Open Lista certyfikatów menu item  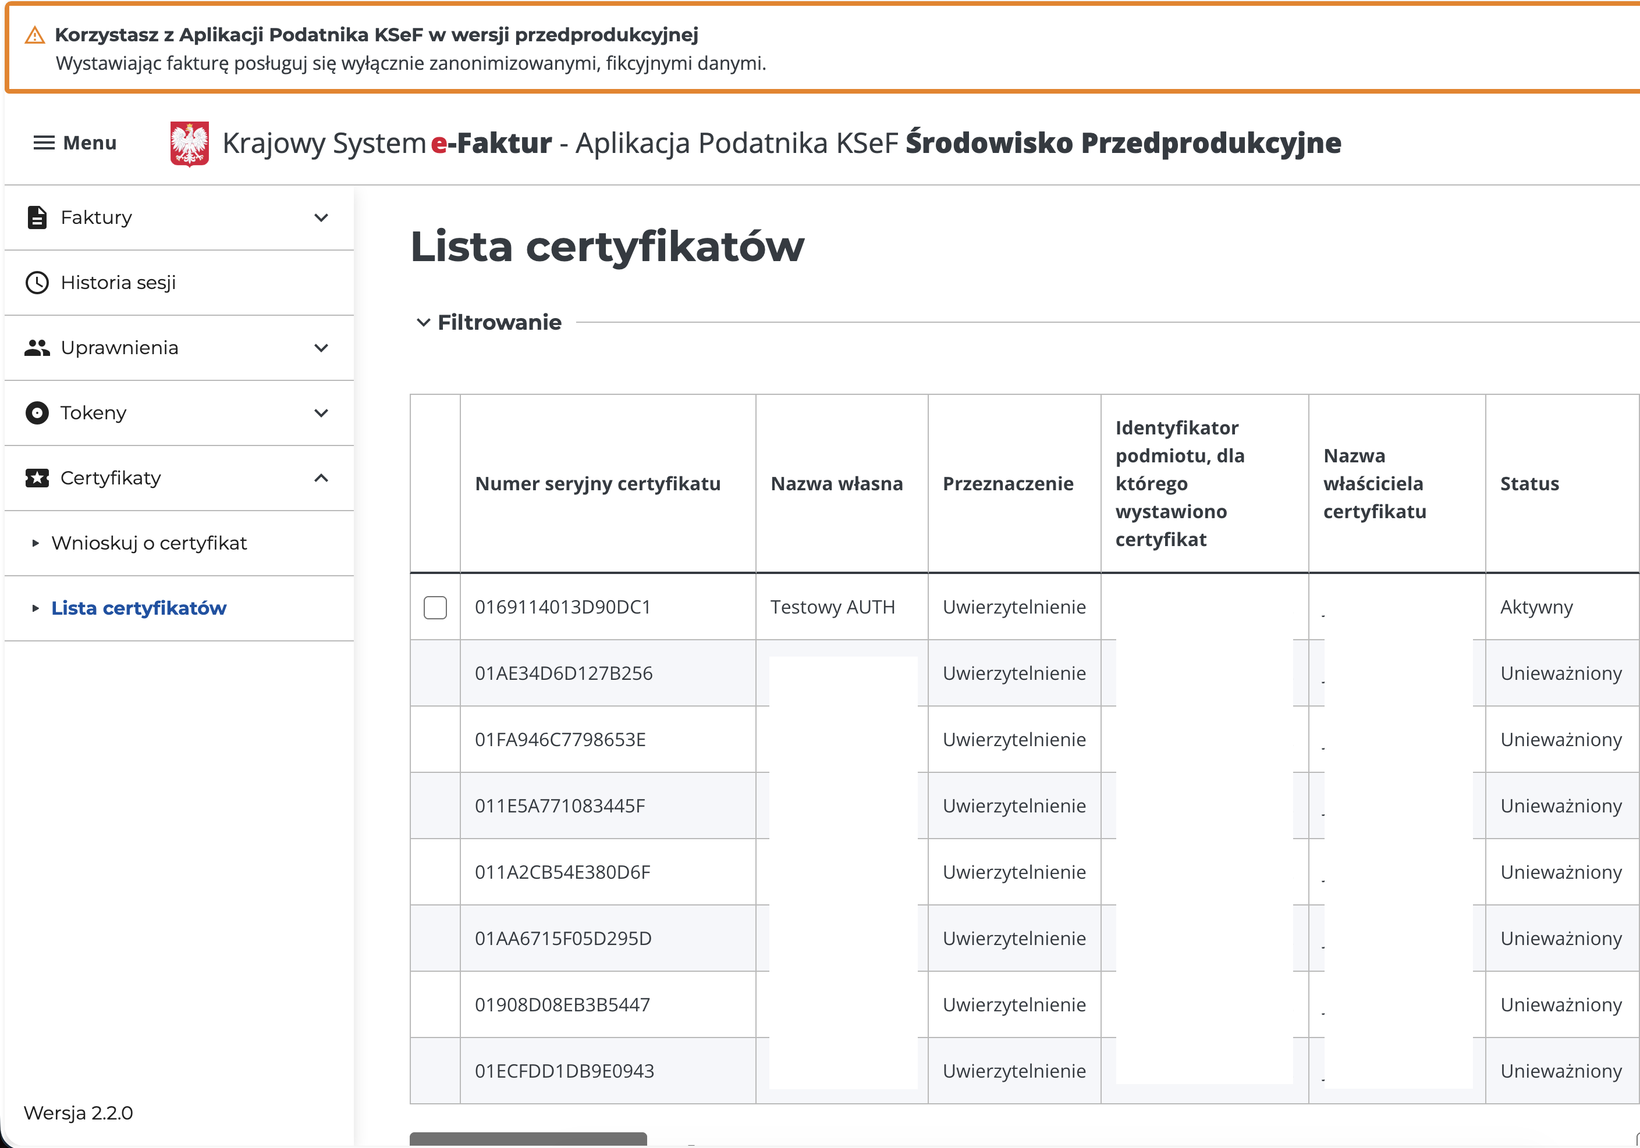click(x=139, y=608)
